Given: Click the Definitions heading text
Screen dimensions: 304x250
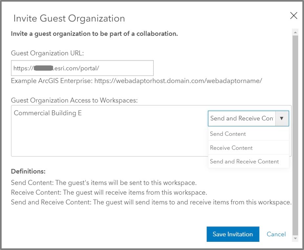Looking at the screenshot, I should pyautogui.click(x=28, y=171).
